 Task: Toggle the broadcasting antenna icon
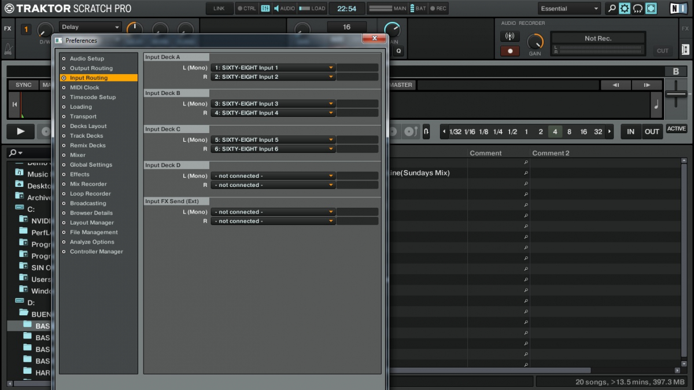point(510,36)
